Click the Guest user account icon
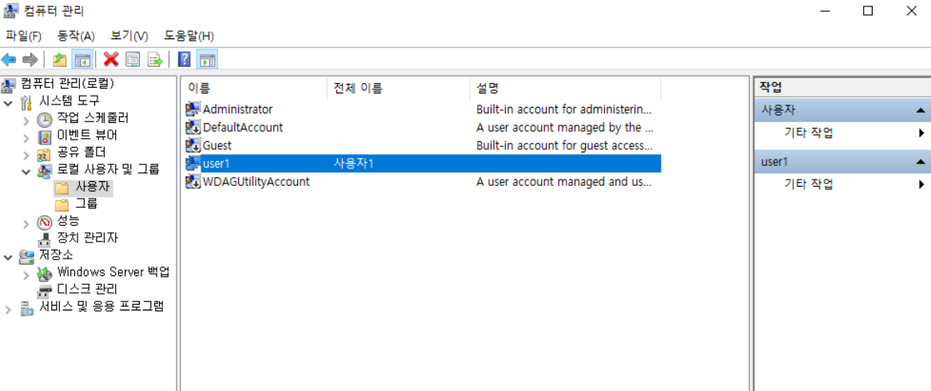931x391 pixels. tap(193, 145)
